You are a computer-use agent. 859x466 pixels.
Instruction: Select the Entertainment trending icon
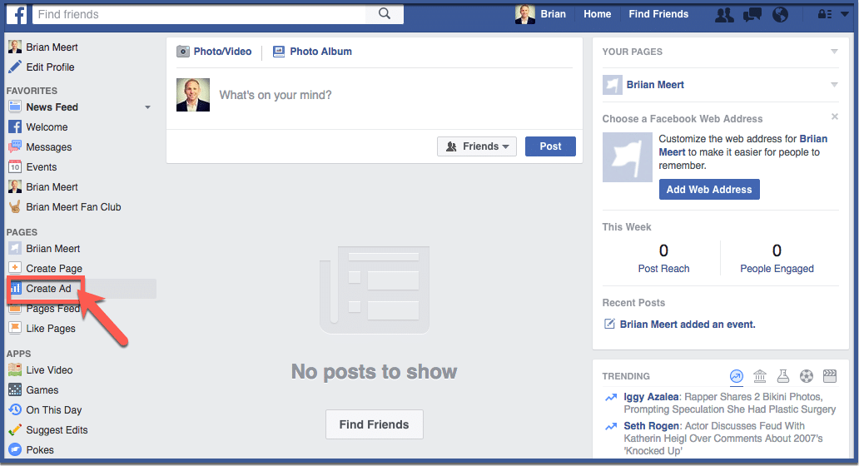click(x=830, y=376)
